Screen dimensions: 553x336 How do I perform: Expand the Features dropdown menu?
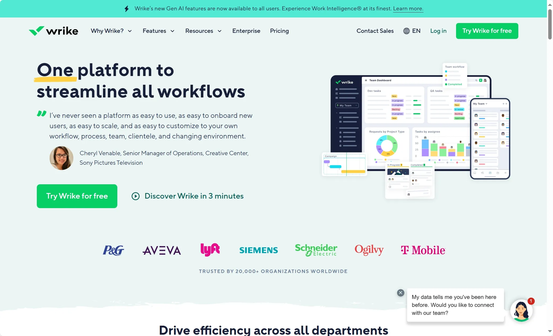coord(158,31)
